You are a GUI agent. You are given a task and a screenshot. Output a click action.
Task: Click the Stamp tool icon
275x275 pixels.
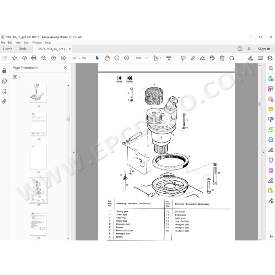(x=212, y=58)
